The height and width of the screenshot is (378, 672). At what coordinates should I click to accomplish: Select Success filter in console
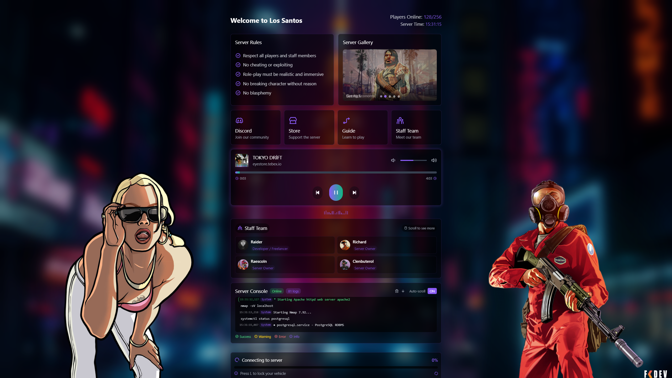point(243,337)
